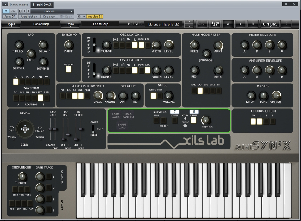The width and height of the screenshot is (301, 221).
Task: Click the Vergleichen button
Action: [x=29, y=17]
